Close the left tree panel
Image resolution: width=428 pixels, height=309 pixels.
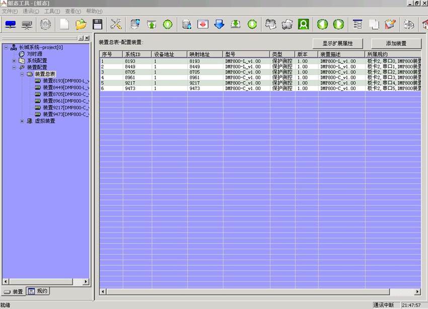[87, 38]
